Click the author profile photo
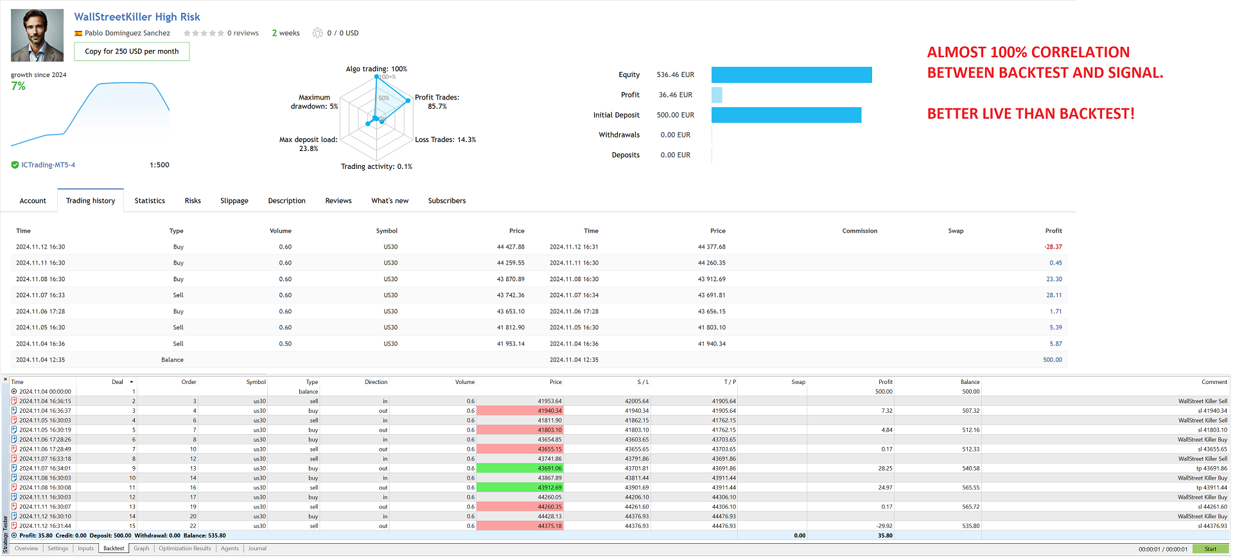 pos(37,35)
